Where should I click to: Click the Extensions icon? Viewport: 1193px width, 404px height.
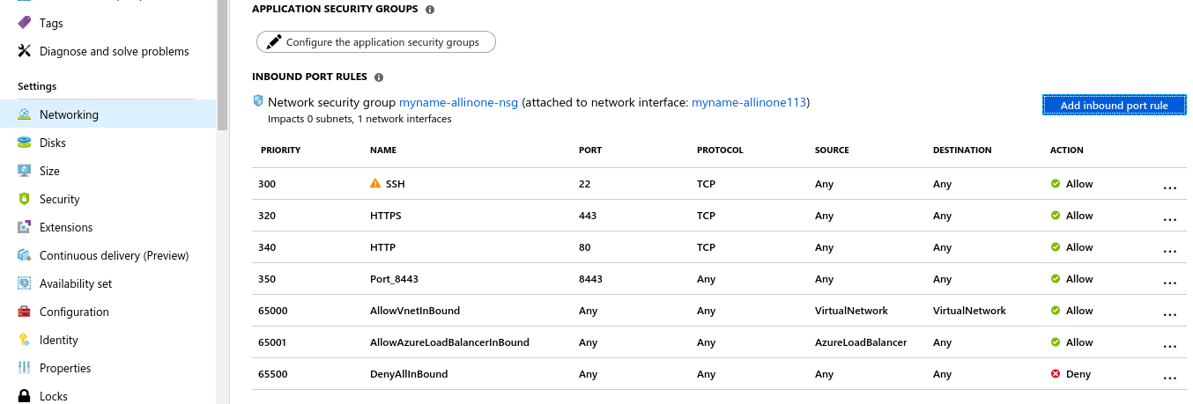pos(24,227)
